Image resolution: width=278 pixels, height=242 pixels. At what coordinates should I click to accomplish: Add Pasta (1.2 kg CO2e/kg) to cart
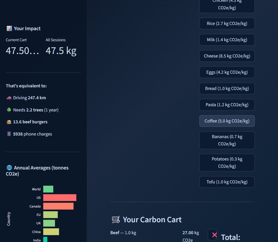[227, 105]
